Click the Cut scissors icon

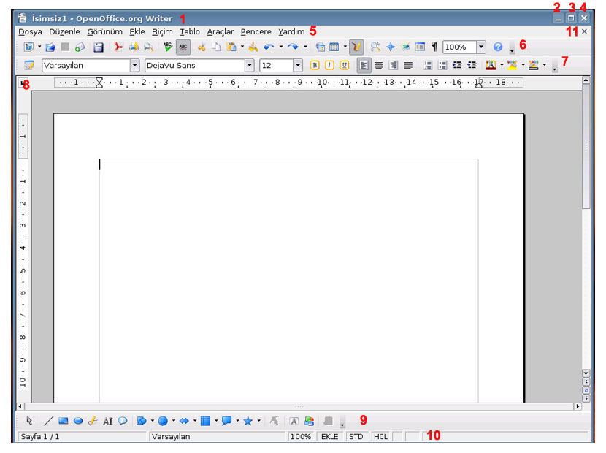click(202, 47)
